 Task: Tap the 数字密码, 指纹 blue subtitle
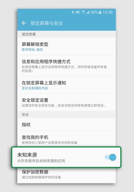[x=32, y=49]
